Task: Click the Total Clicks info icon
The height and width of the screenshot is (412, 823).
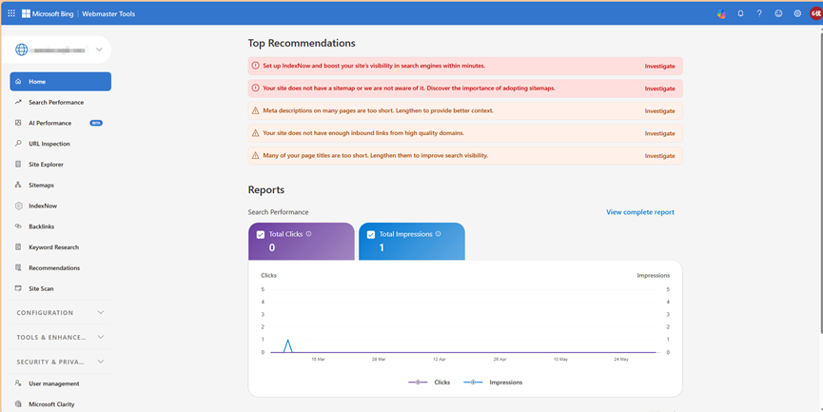Action: (308, 234)
